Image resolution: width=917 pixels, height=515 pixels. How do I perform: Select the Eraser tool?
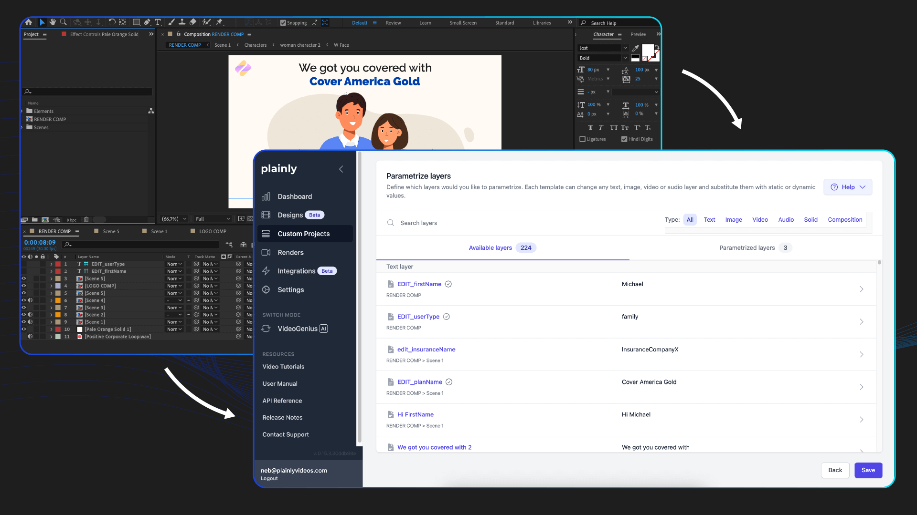click(x=193, y=22)
